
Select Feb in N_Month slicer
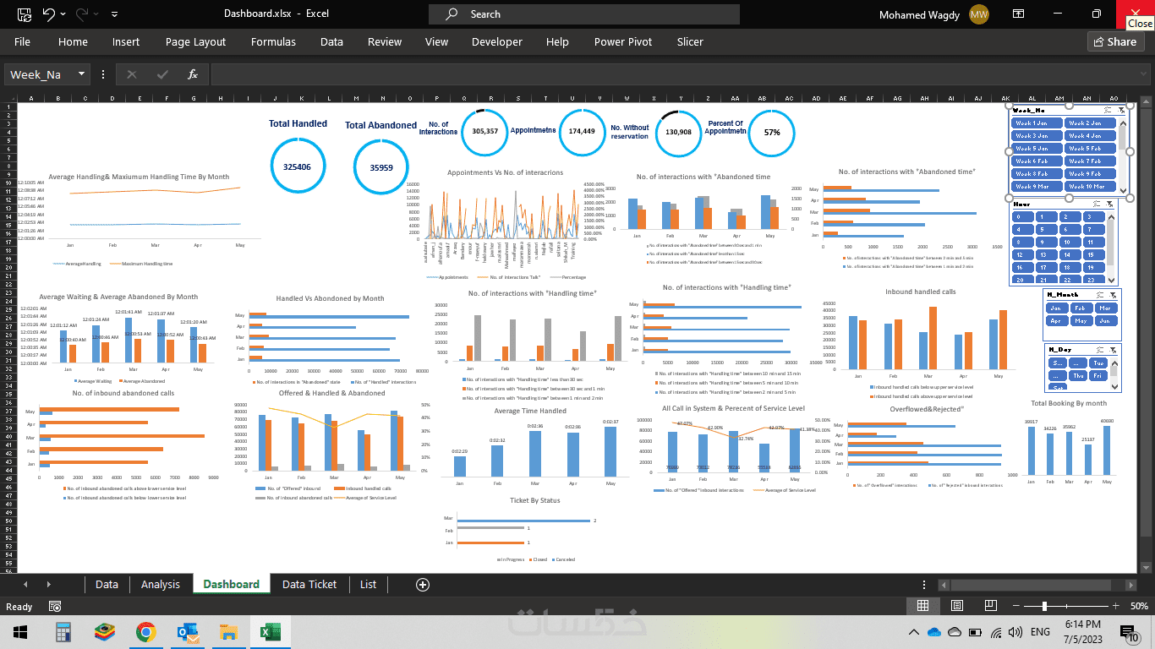[x=1081, y=308]
